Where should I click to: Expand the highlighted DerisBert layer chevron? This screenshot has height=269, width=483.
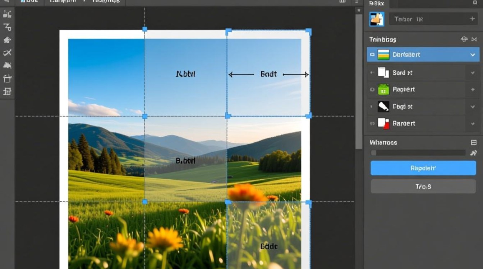[473, 55]
